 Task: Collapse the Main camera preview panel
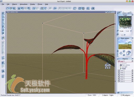pos(132,38)
